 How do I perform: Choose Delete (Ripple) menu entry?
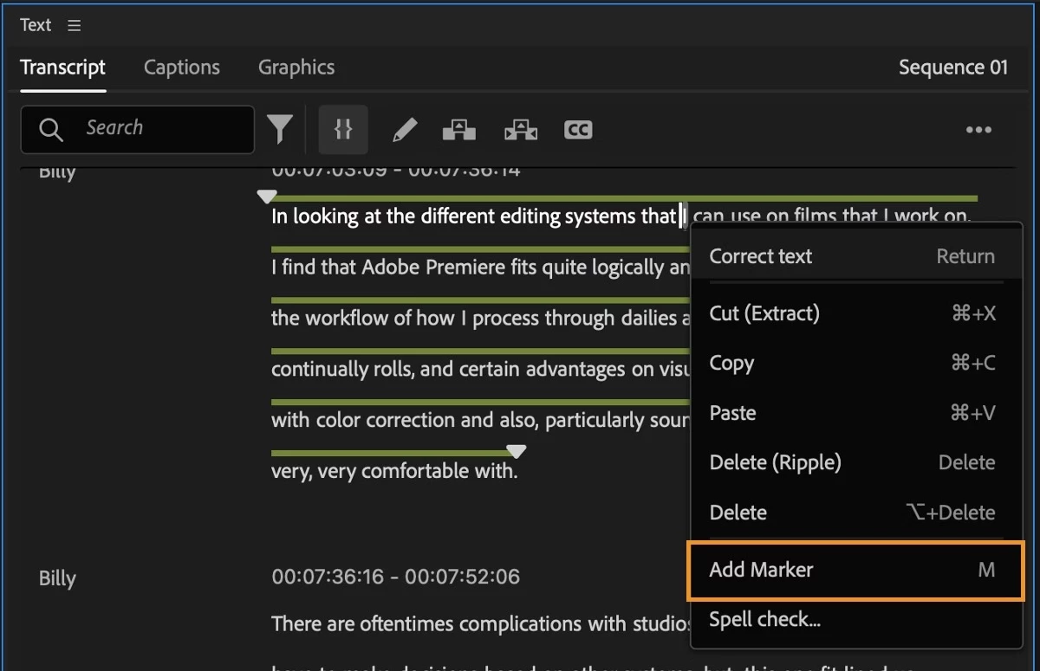856,462
